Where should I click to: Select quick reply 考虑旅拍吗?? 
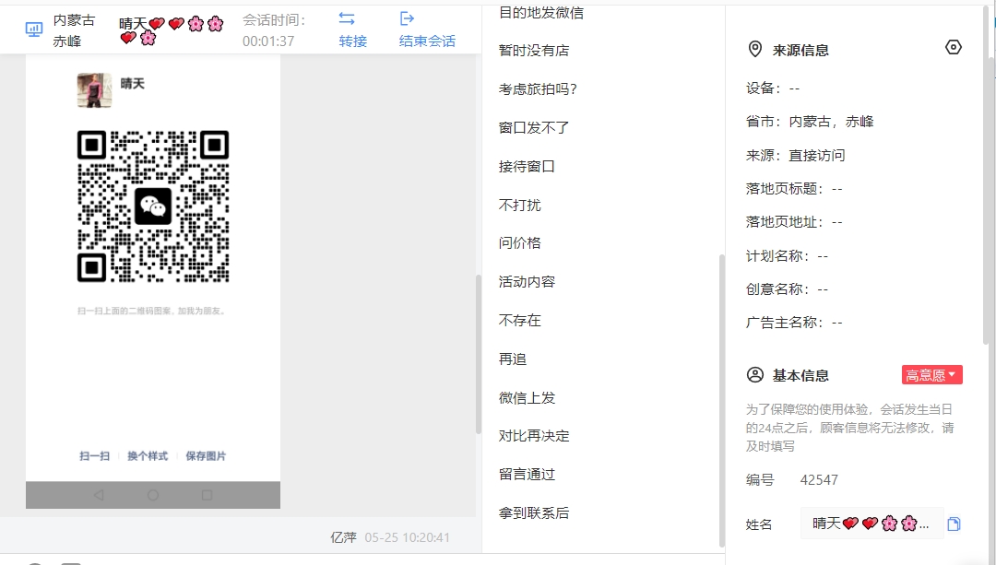538,89
